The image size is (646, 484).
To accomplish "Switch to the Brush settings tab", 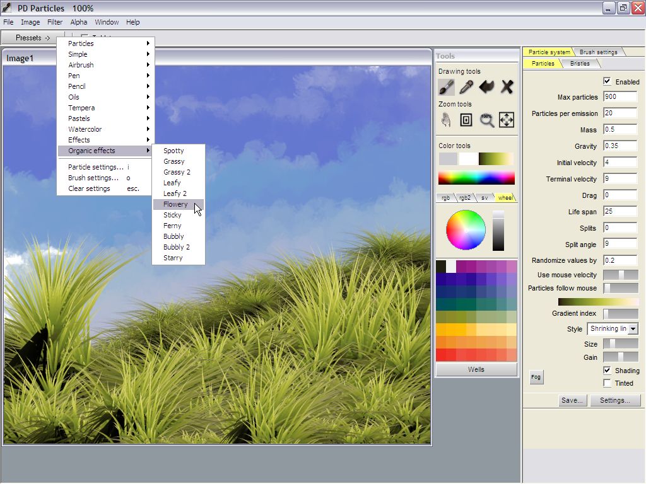I will [x=598, y=52].
